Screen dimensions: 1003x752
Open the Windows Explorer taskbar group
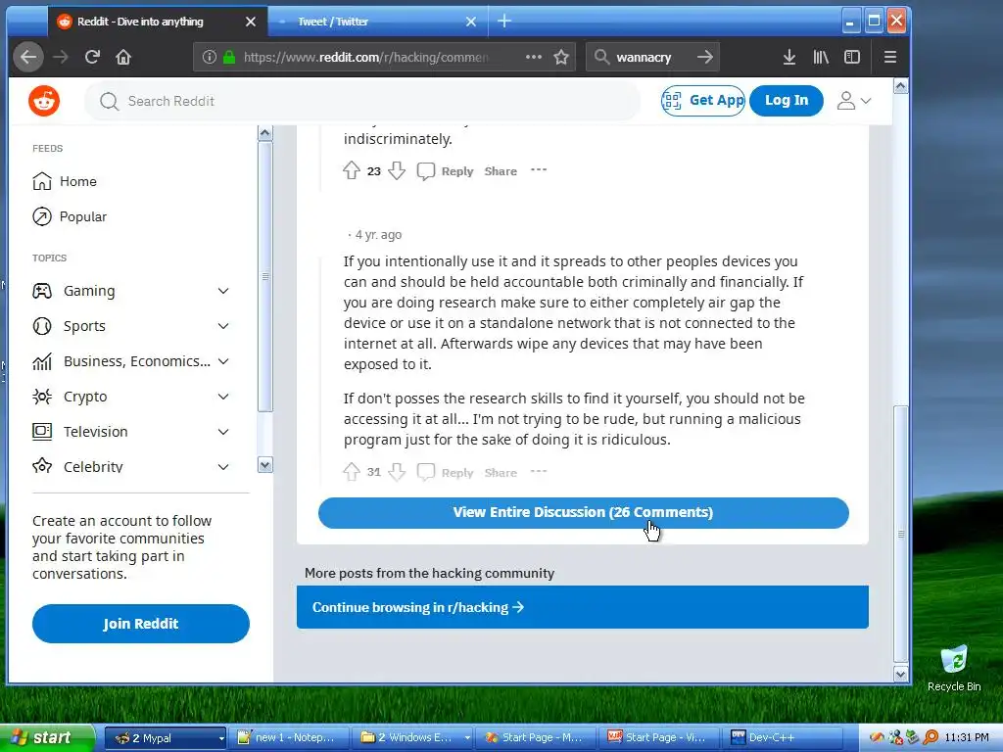click(x=414, y=737)
